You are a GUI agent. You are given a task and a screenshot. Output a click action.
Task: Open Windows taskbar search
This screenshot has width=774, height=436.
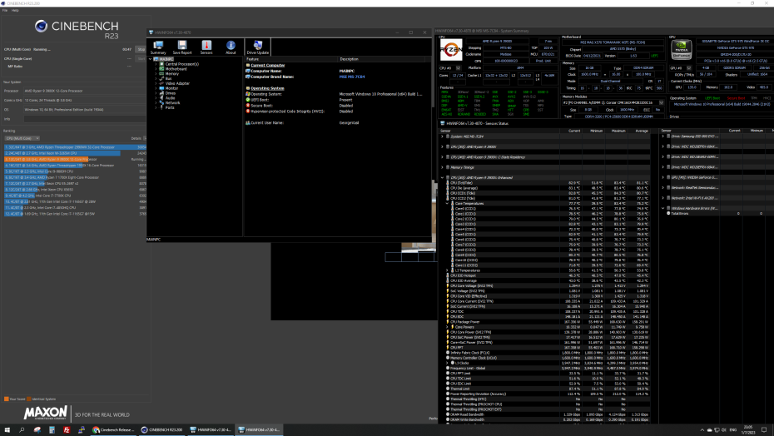22,430
